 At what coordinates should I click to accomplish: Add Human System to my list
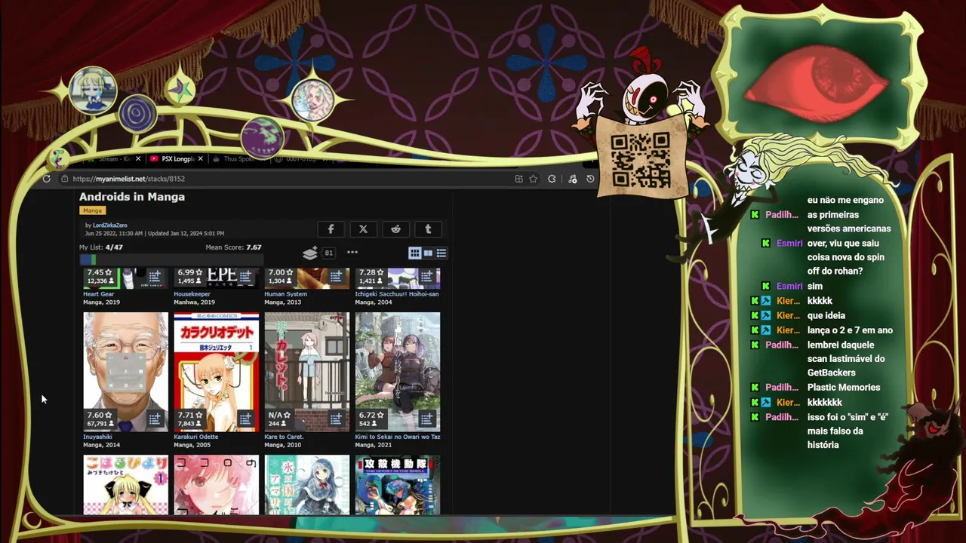click(336, 277)
